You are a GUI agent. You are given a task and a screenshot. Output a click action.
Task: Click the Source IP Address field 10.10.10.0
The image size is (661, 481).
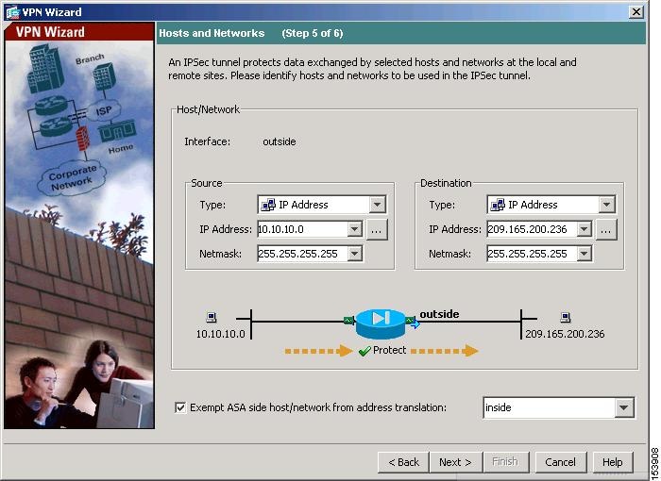point(303,229)
